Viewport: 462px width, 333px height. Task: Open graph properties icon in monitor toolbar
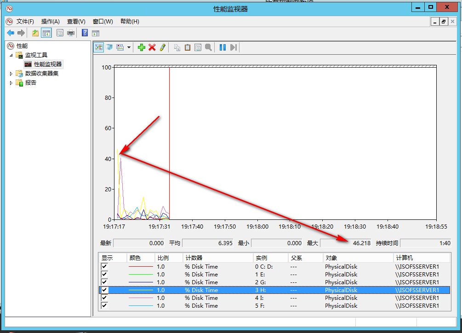(198, 47)
